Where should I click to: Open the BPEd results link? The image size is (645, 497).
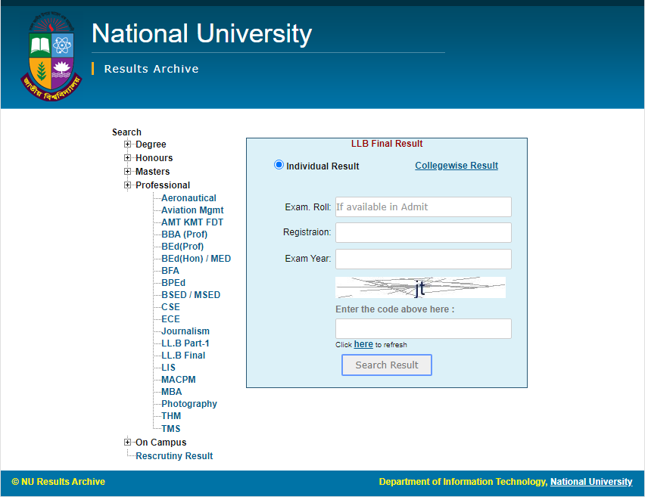pyautogui.click(x=173, y=283)
